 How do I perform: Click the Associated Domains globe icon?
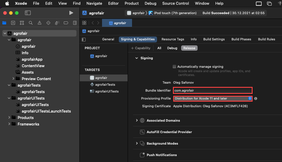tap(142, 120)
